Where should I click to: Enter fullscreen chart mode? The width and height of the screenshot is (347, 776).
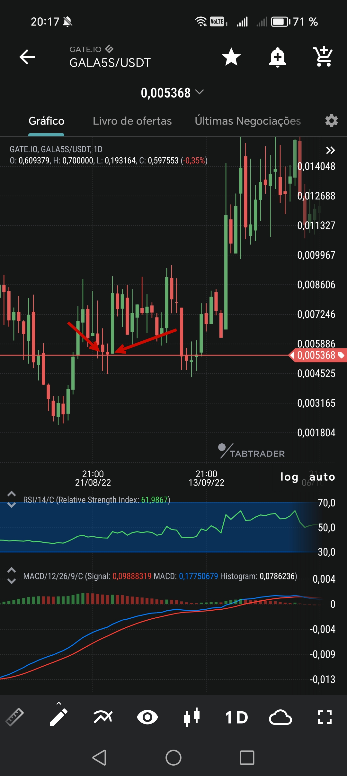pos(325,717)
